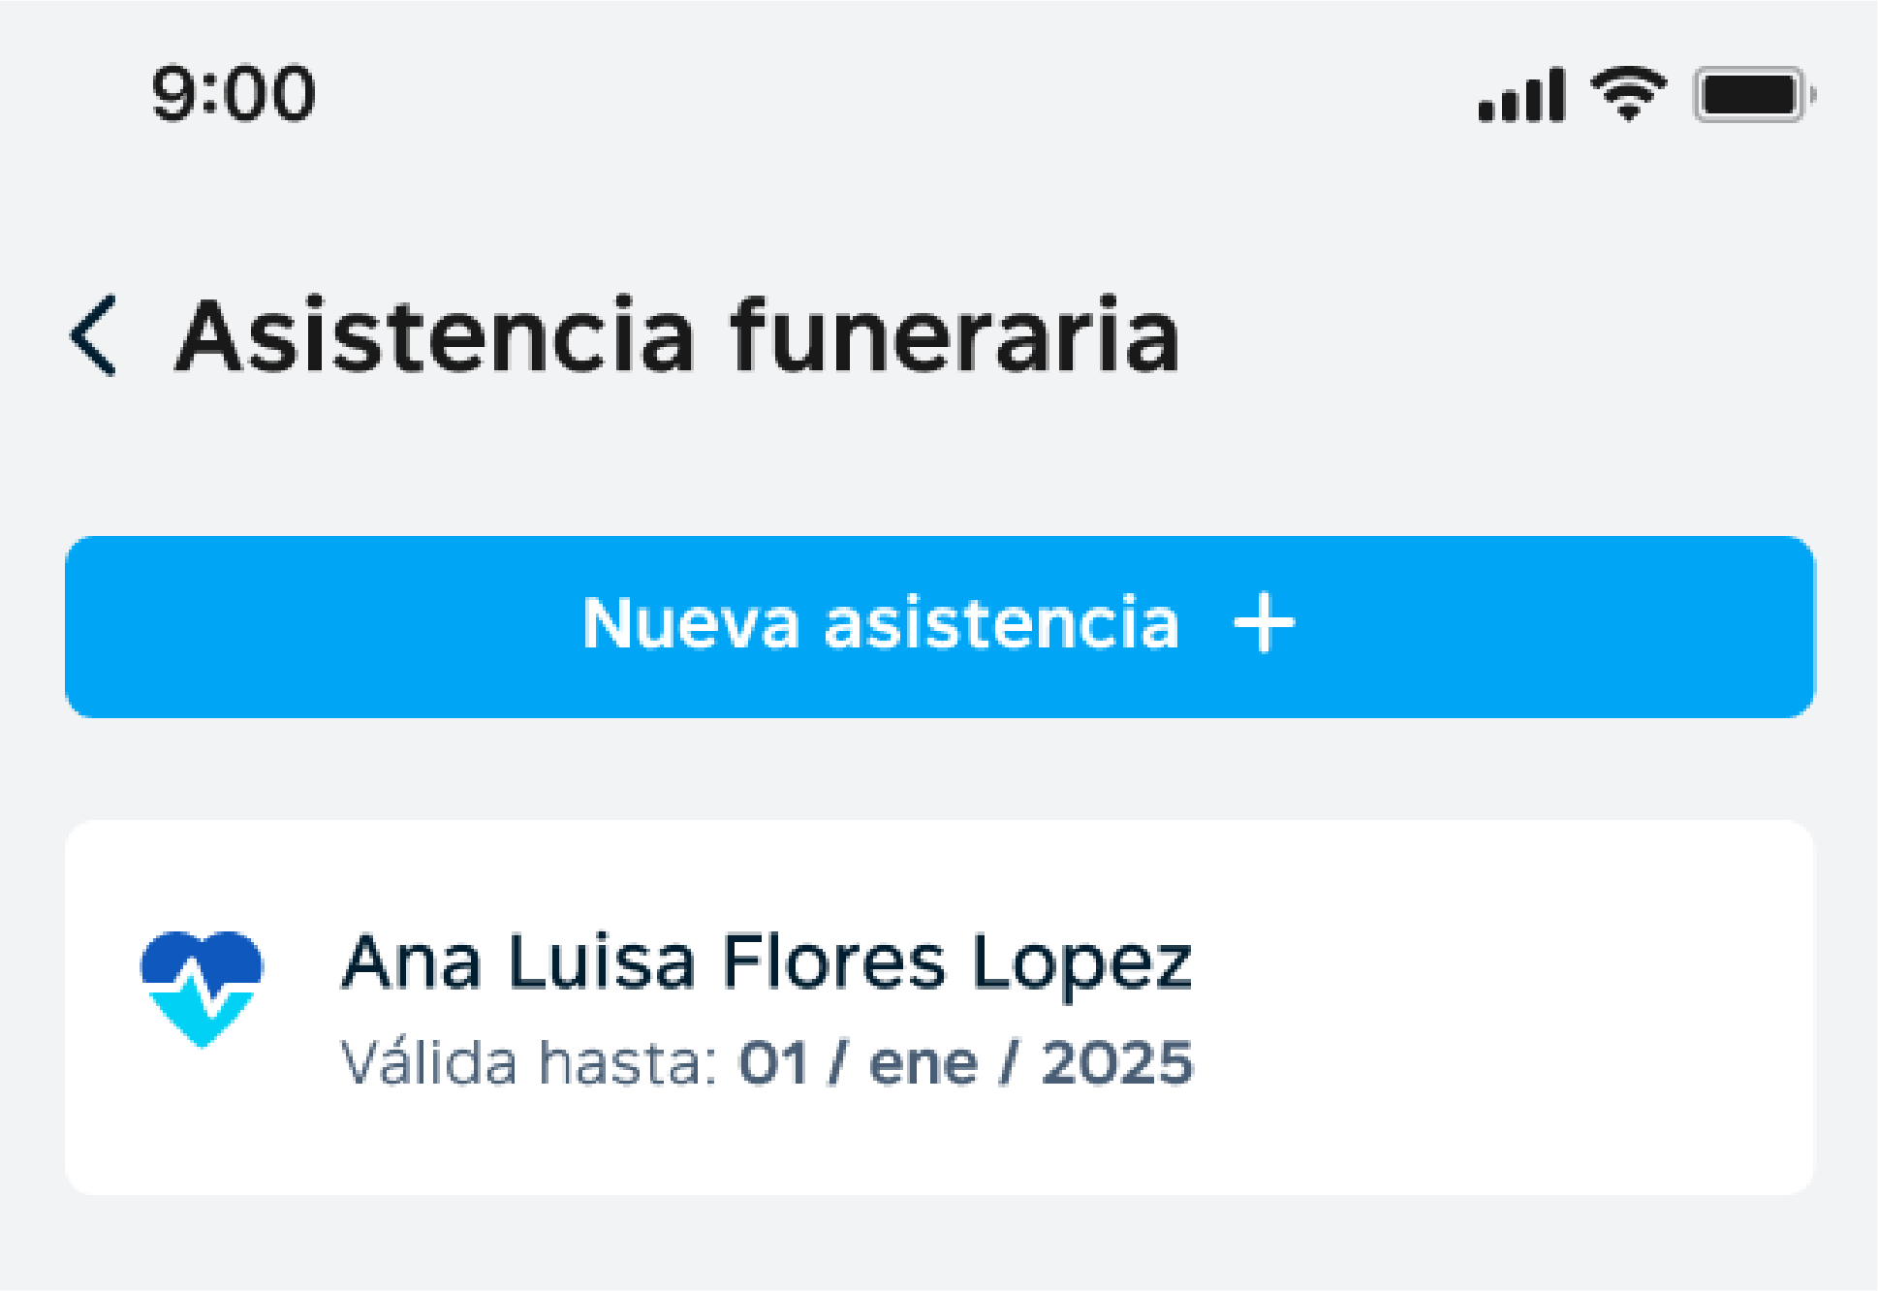Tap the Válida hasta label
The image size is (1878, 1291).
tap(529, 1062)
